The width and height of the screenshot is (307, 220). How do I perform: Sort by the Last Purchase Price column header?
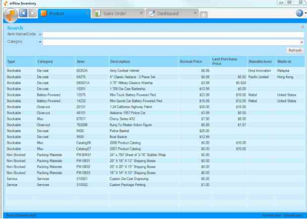click(x=229, y=61)
